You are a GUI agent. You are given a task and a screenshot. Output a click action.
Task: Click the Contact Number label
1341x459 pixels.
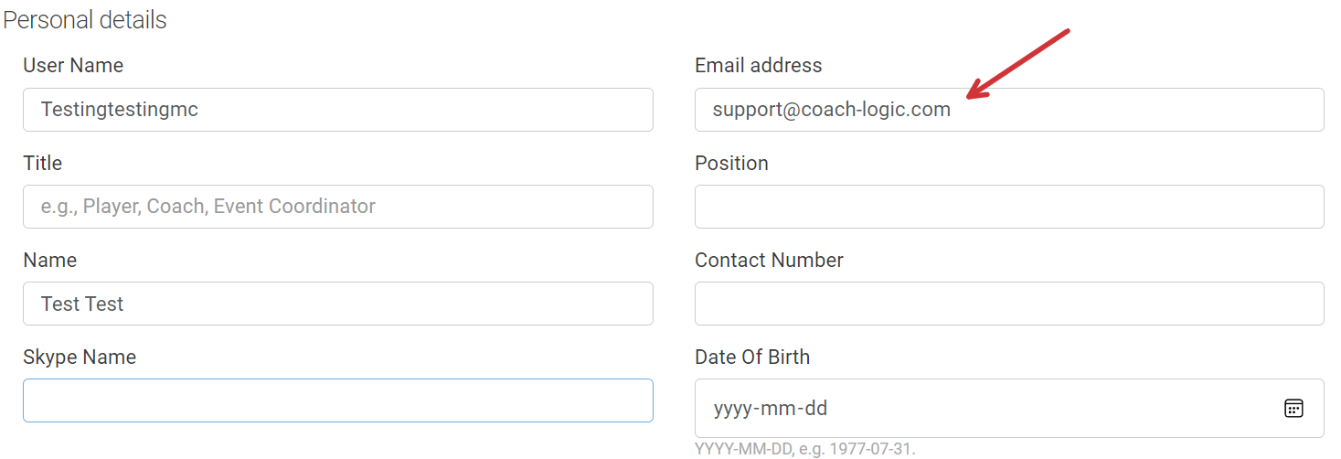coord(769,260)
